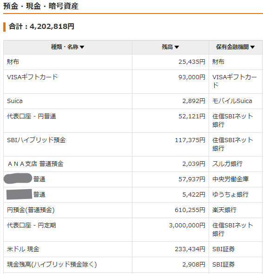
Task: Select 円預金(普通預金) row
Action: tap(31, 210)
